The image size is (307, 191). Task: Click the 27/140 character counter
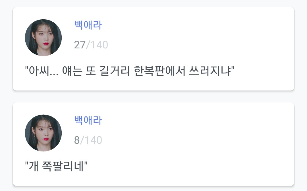(91, 45)
